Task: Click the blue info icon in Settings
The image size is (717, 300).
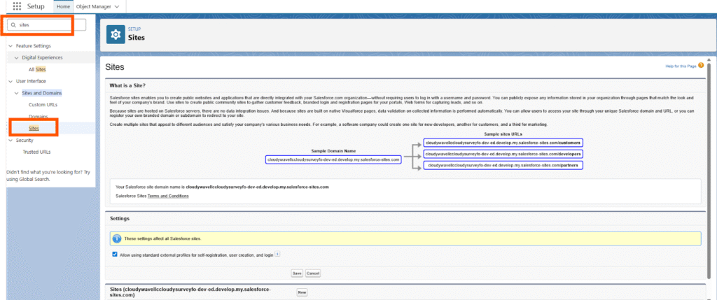Action: pyautogui.click(x=117, y=239)
